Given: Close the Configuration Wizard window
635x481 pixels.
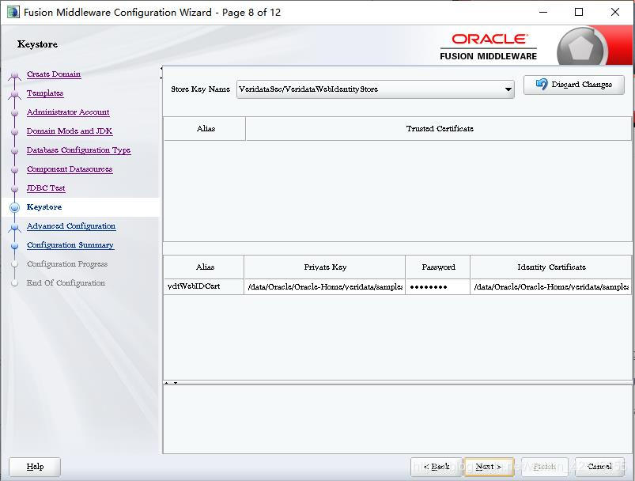Looking at the screenshot, I should click(614, 12).
